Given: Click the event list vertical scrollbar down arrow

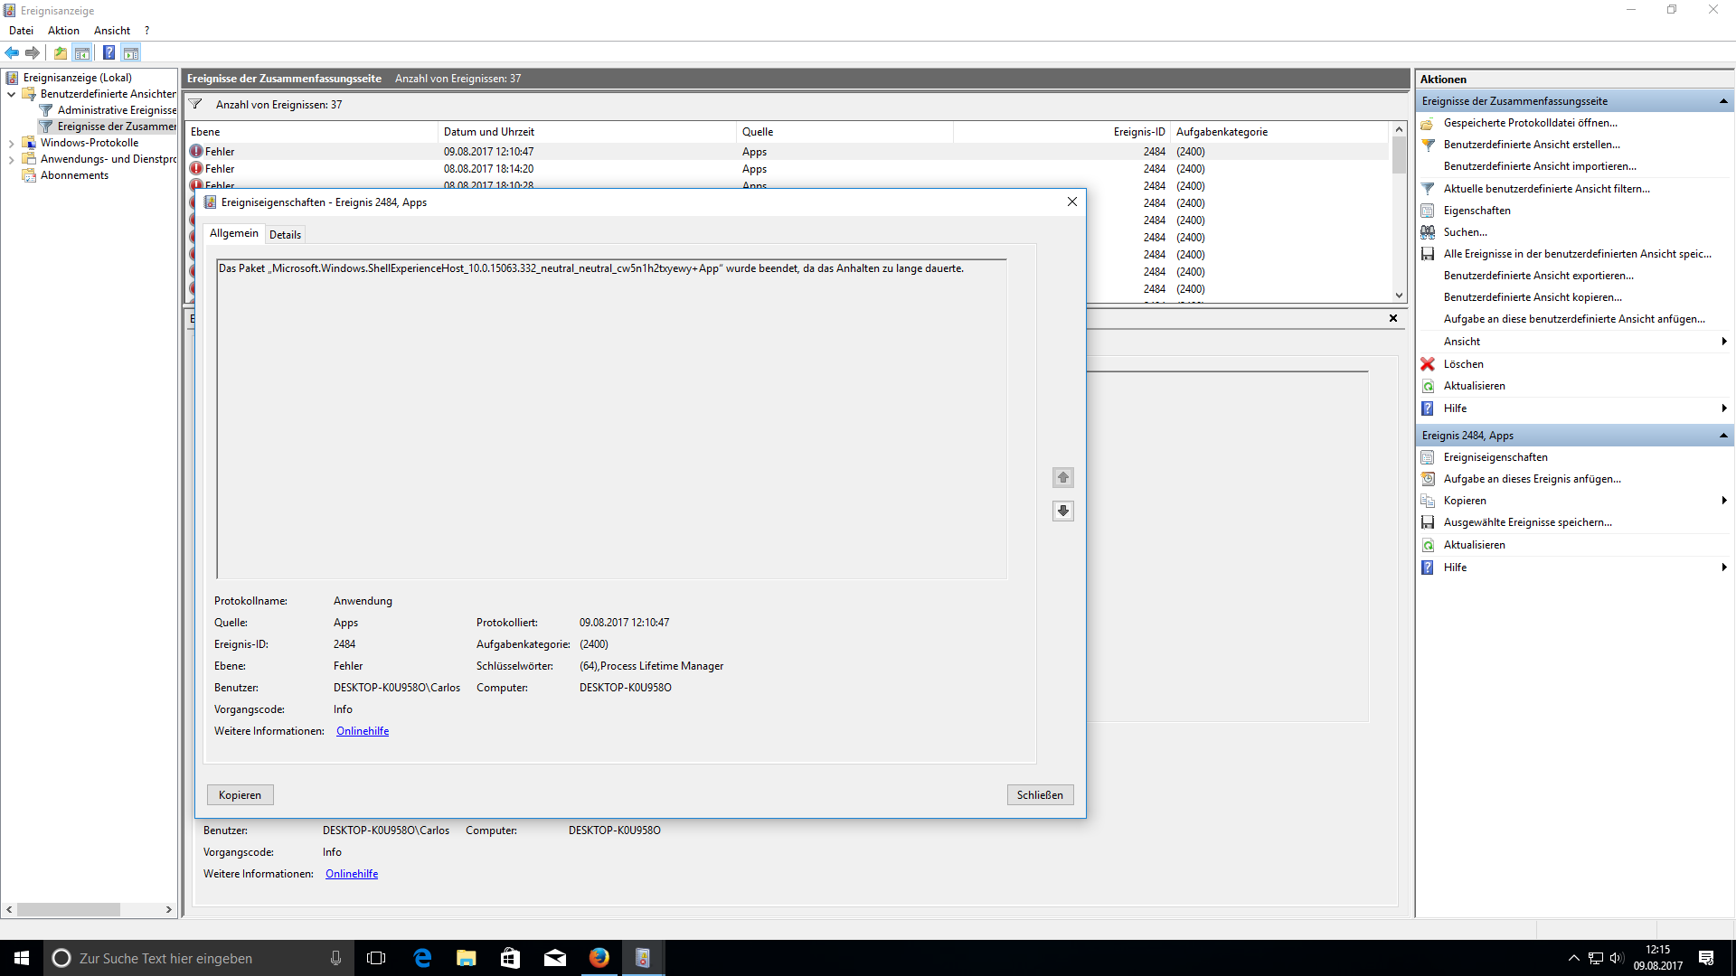Looking at the screenshot, I should coord(1399,295).
